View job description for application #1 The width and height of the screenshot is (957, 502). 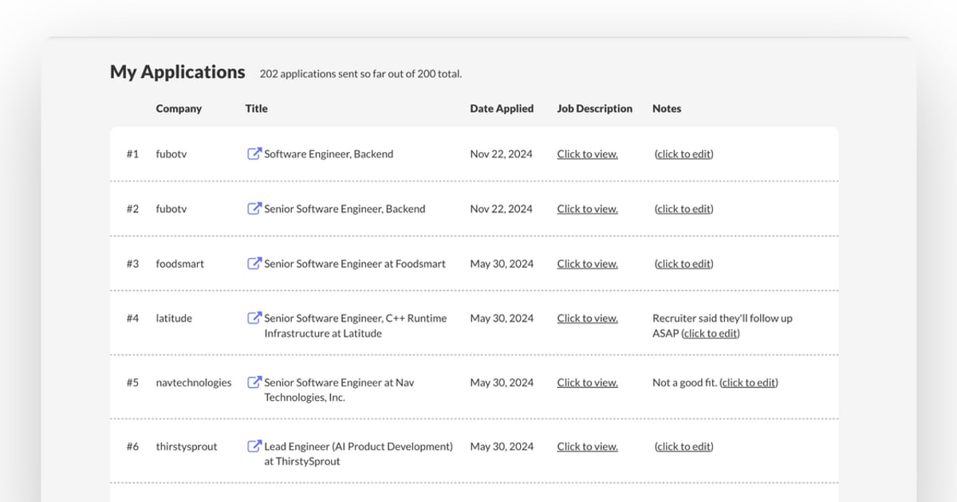pyautogui.click(x=588, y=154)
